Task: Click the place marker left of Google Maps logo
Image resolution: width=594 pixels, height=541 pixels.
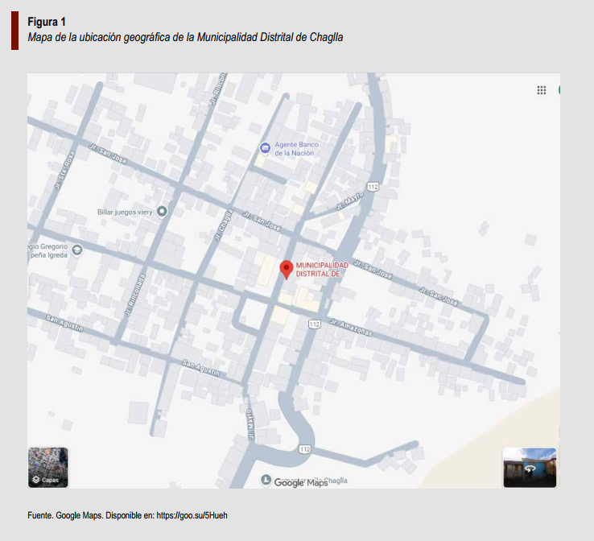Action: [266, 480]
